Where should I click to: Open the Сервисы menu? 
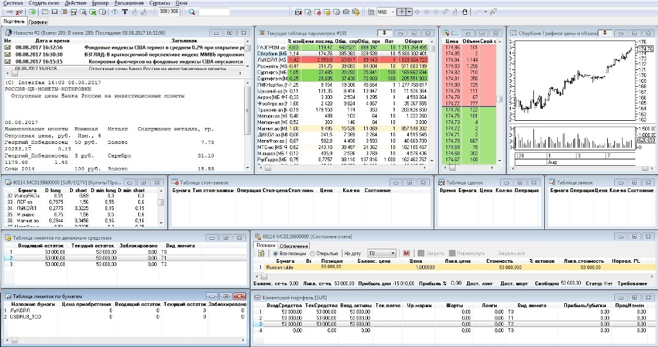tap(159, 3)
